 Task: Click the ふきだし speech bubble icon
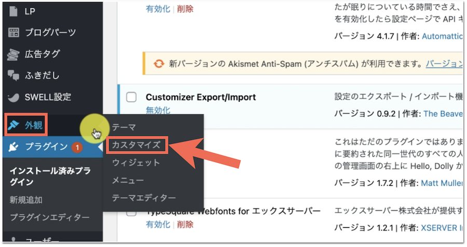coord(14,75)
